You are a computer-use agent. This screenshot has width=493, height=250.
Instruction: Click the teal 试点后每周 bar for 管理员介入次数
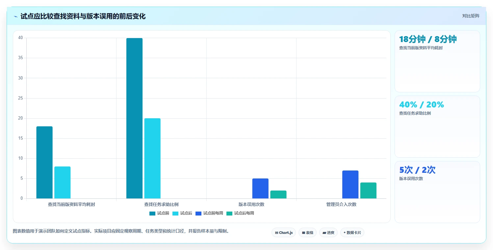[x=368, y=191]
